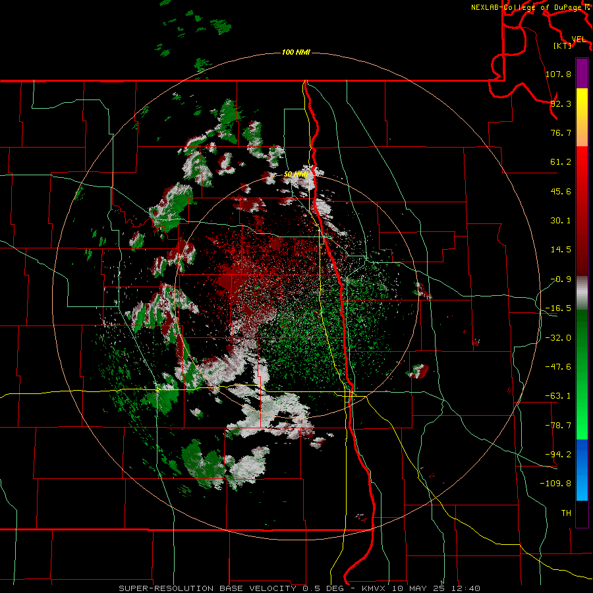Click the SUPER-RESOLUTION BASE VELOCITY caption text
This screenshot has height=593, width=593.
coord(208,588)
